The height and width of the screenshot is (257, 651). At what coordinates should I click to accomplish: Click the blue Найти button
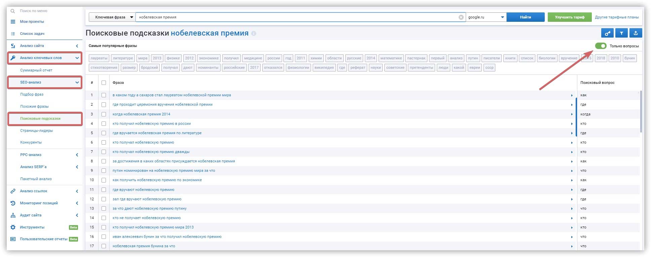coord(525,17)
